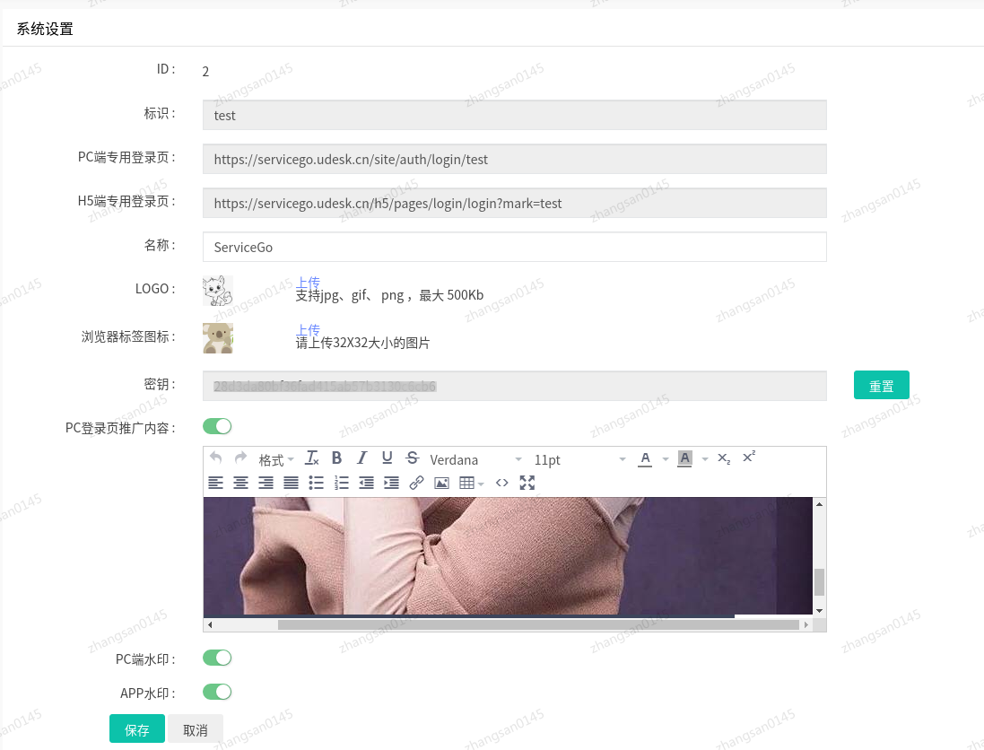Expand the 格式 paragraph format dropdown
984x750 pixels.
(x=274, y=459)
